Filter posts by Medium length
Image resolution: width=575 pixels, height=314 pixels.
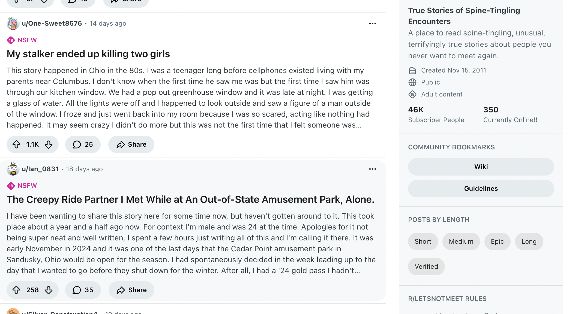pyautogui.click(x=461, y=241)
